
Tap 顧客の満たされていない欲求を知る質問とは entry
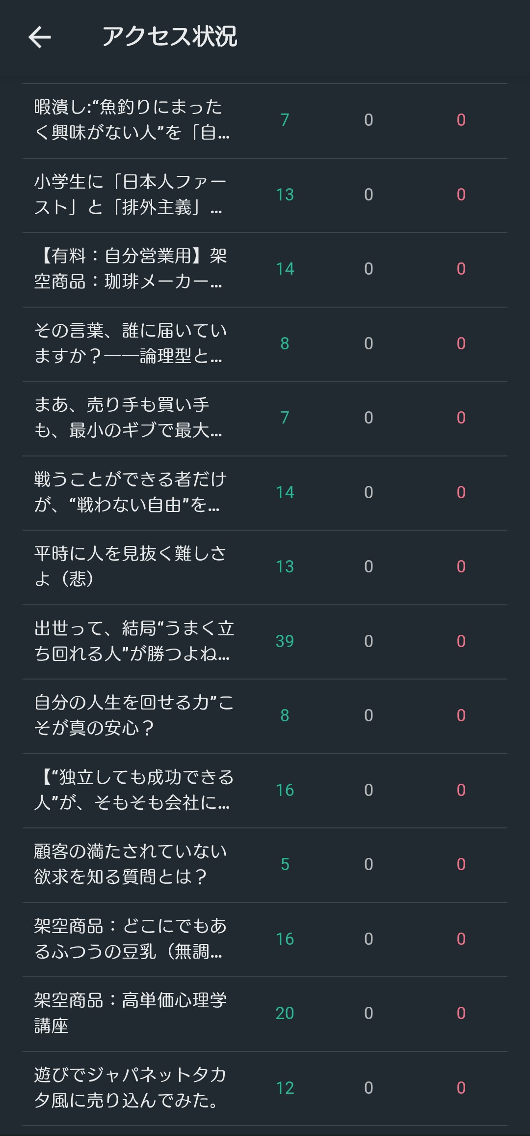[130, 864]
